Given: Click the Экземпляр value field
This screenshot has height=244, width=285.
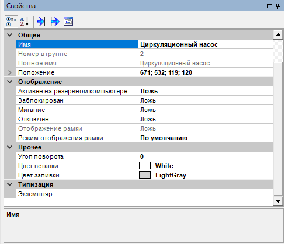Looking at the screenshot, I should point(206,194).
